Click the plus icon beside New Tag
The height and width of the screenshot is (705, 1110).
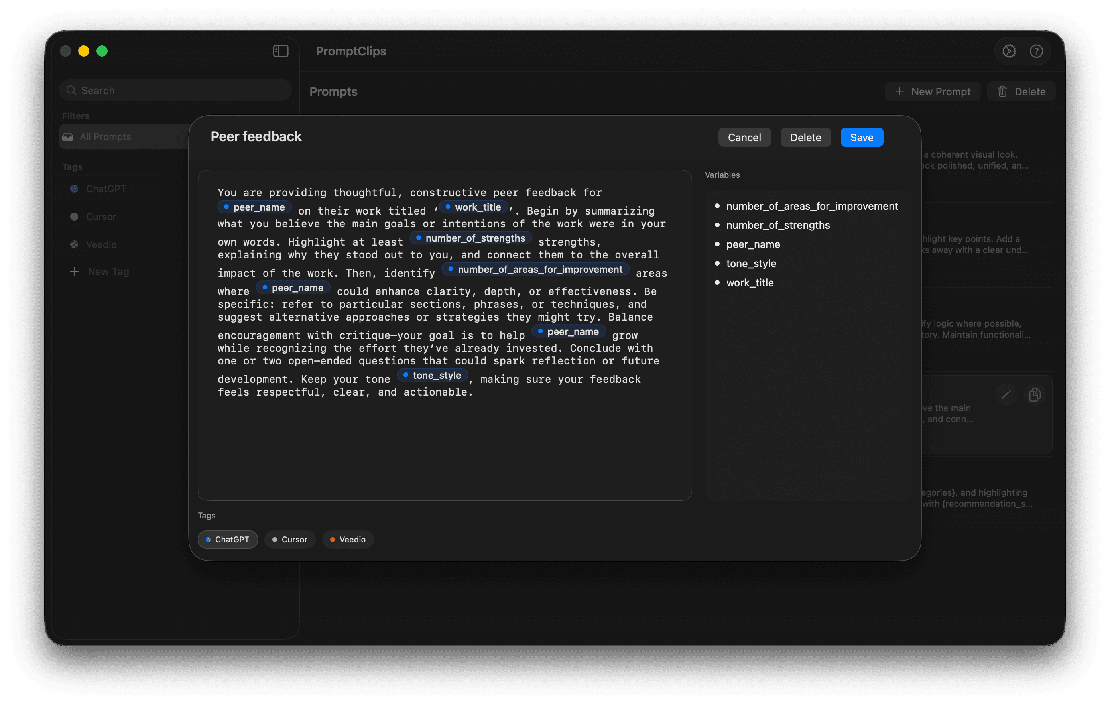(x=74, y=272)
